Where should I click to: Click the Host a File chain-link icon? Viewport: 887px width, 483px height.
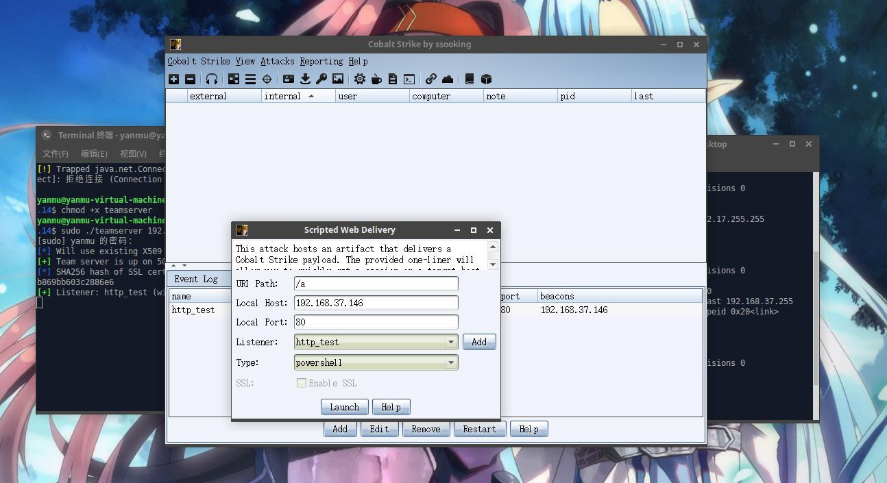pos(430,79)
